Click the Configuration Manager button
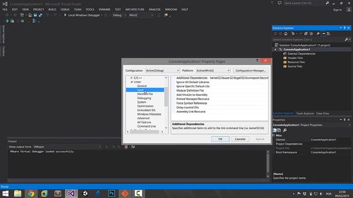 (x=250, y=70)
